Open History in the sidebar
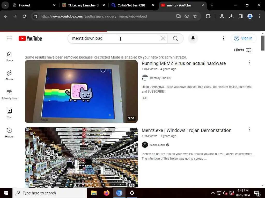The width and height of the screenshot is (265, 198). click(x=9, y=133)
